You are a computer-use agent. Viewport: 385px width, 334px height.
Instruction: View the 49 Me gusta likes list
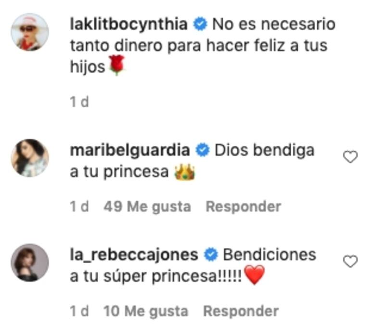147,207
